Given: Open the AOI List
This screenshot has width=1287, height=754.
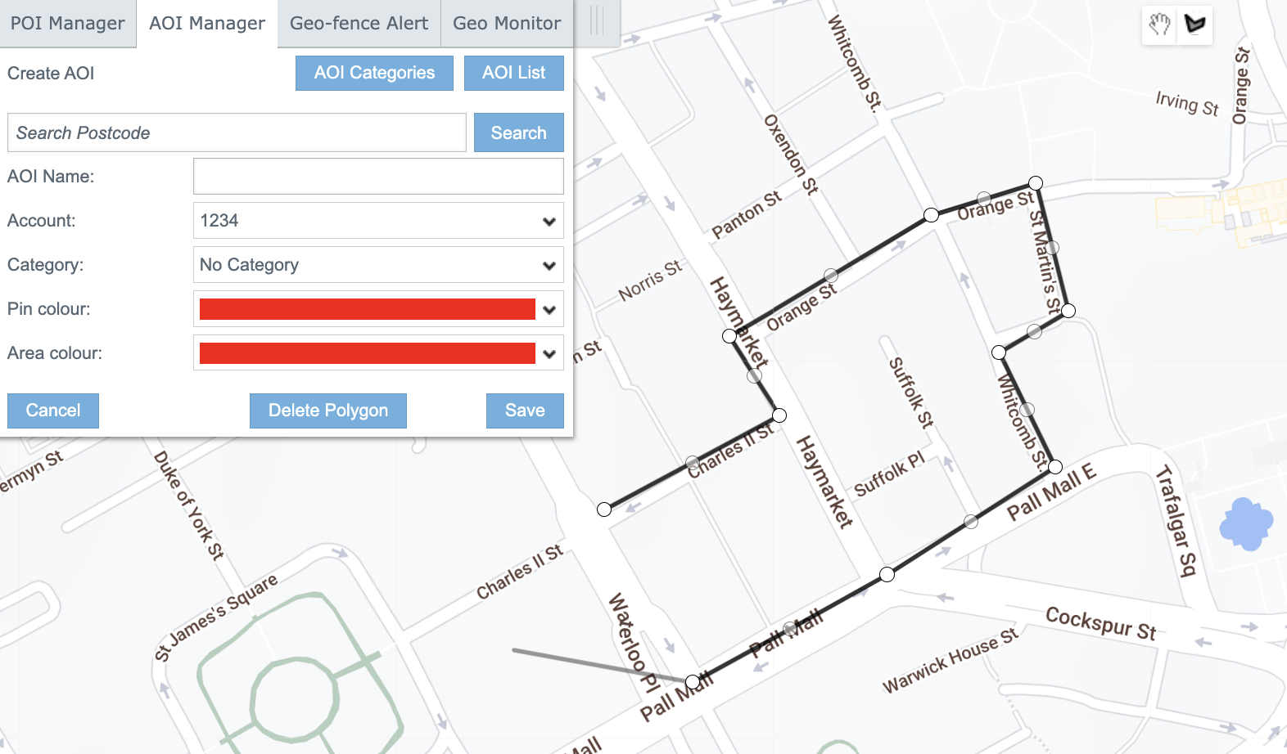Looking at the screenshot, I should 513,73.
